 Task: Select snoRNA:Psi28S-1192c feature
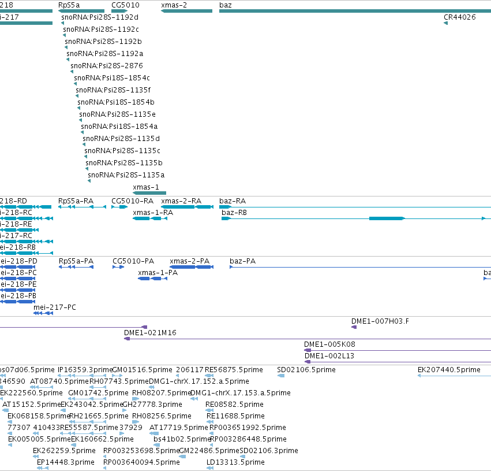click(x=64, y=35)
